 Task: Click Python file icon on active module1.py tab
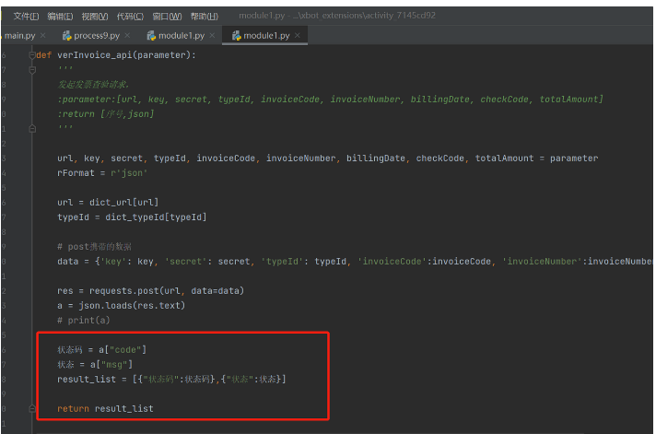[237, 35]
